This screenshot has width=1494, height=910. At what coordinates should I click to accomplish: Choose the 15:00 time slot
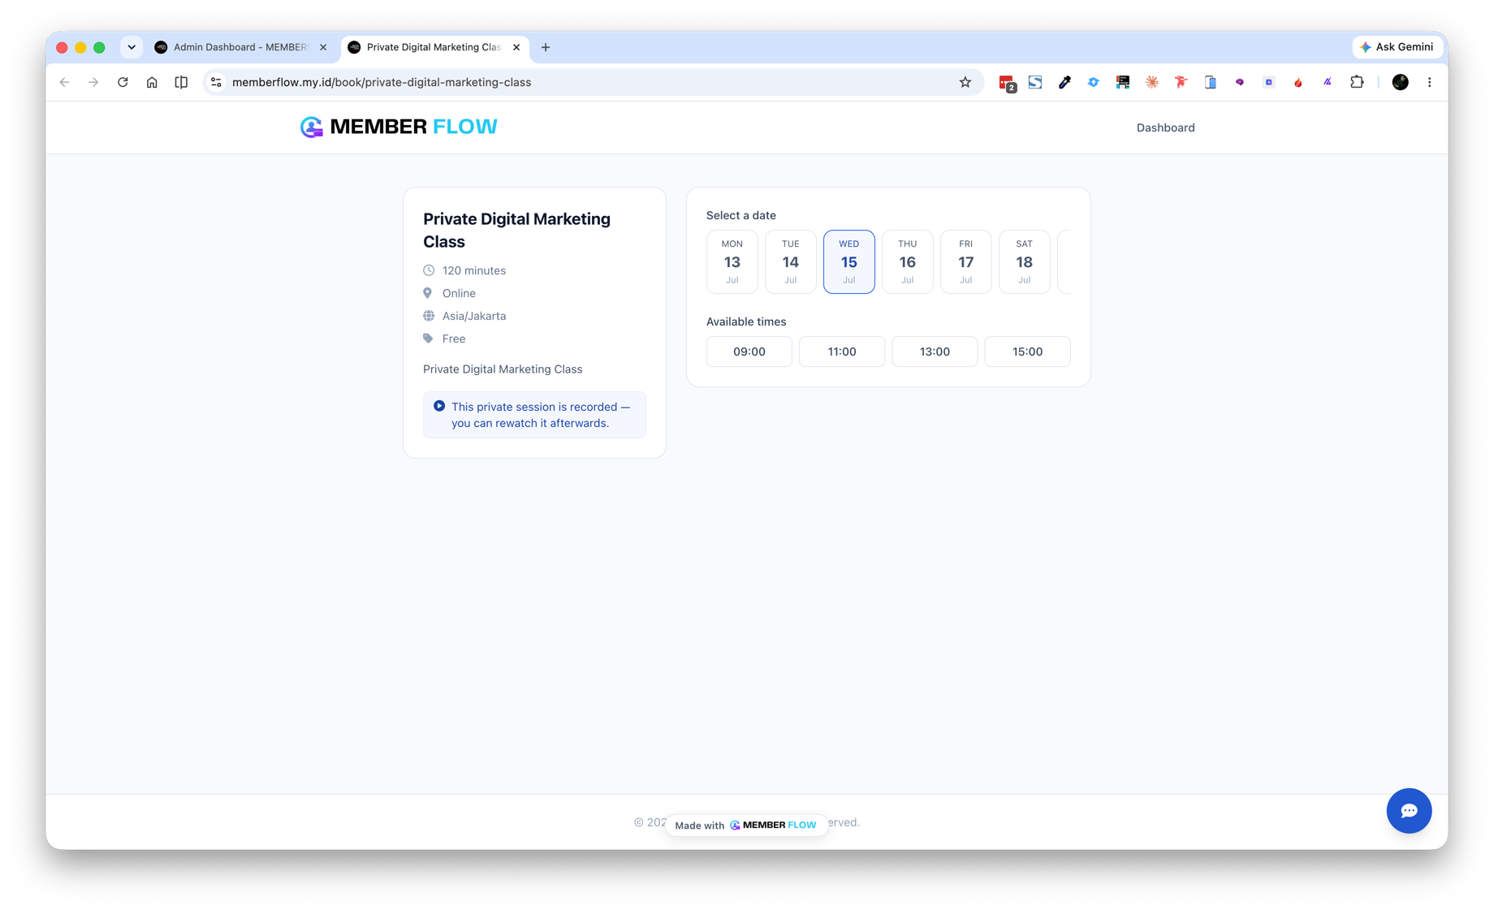point(1027,351)
